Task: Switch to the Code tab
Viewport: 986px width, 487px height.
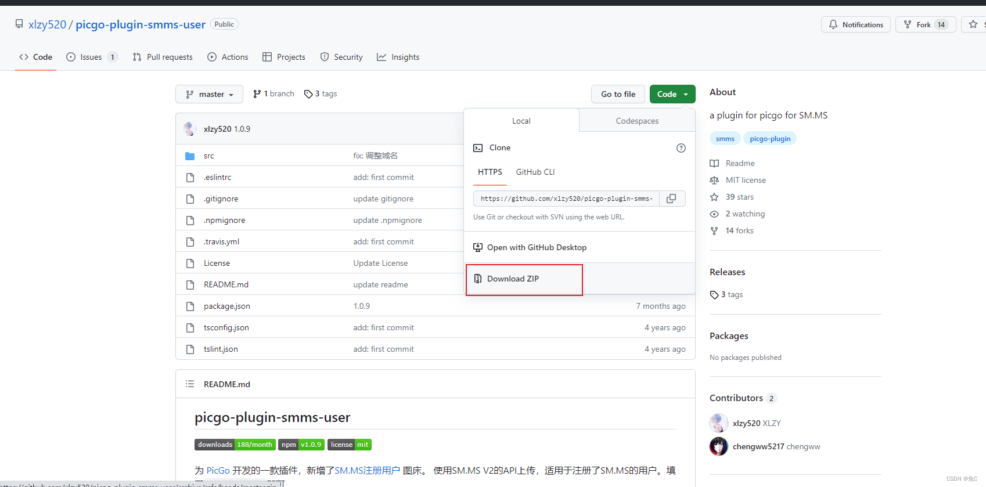Action: pyautogui.click(x=35, y=57)
